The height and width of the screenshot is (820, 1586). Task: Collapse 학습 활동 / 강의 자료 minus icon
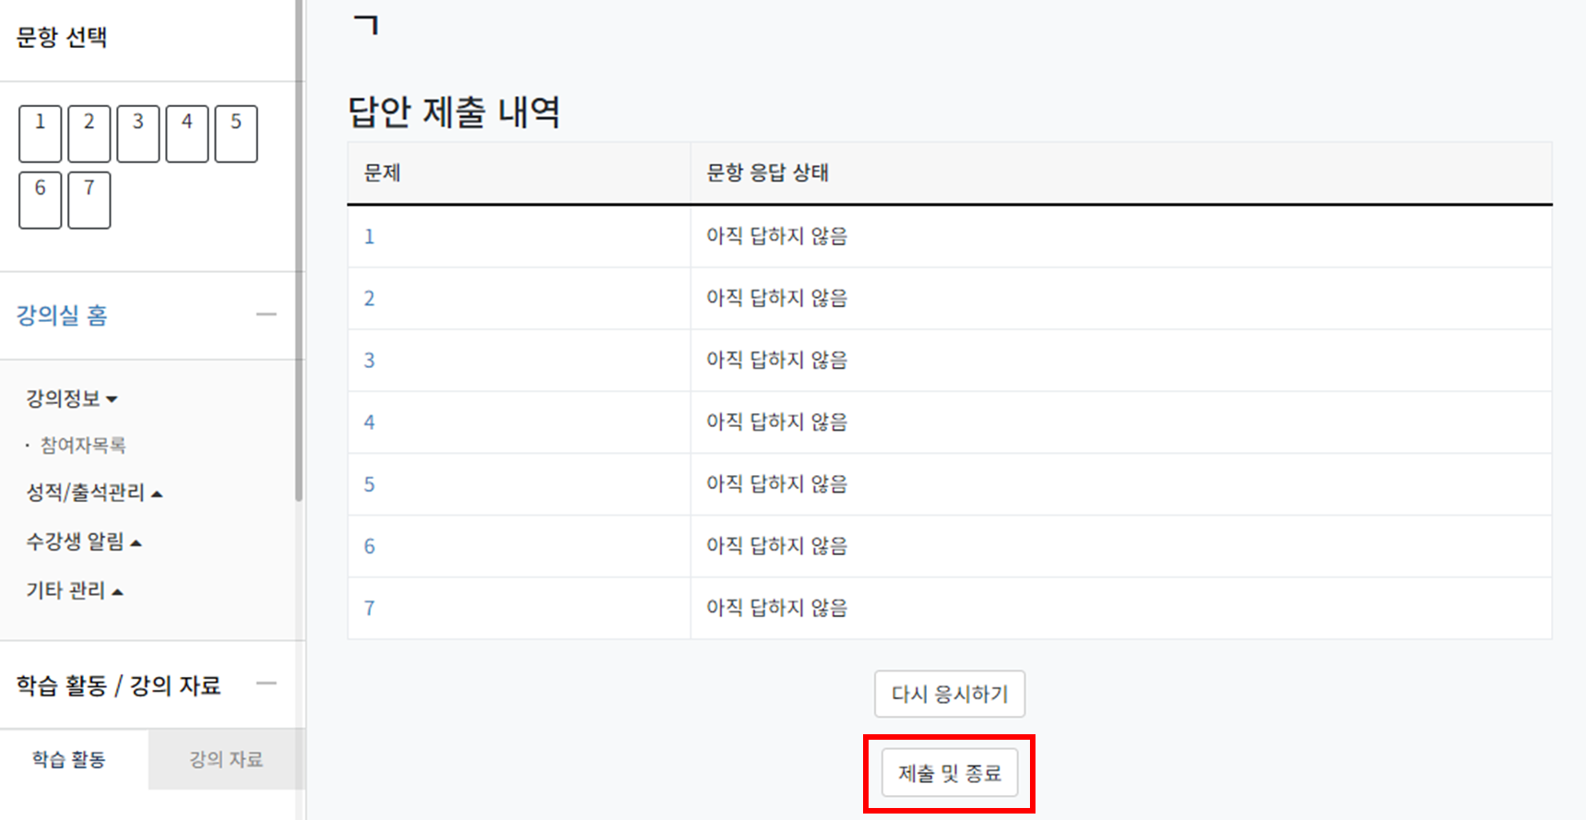pyautogui.click(x=266, y=683)
